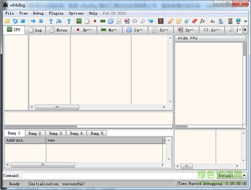Click the Address column header in dump
The width and height of the screenshot is (251, 190).
(25, 141)
